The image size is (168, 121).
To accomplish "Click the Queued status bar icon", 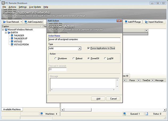I will tap(125, 114).
